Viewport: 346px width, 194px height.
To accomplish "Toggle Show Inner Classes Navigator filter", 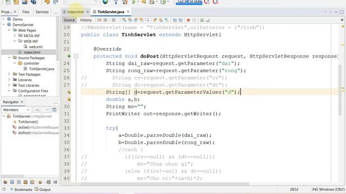I will point(32,182).
